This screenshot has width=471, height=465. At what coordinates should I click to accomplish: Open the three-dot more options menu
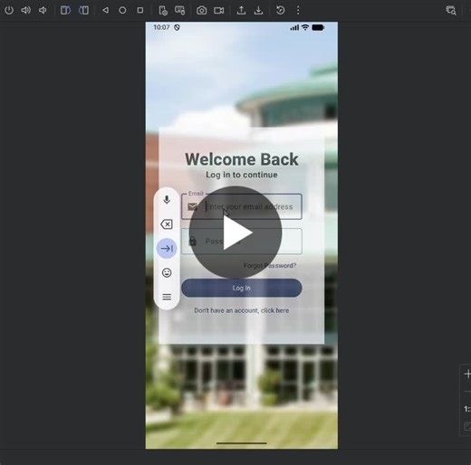(x=298, y=10)
